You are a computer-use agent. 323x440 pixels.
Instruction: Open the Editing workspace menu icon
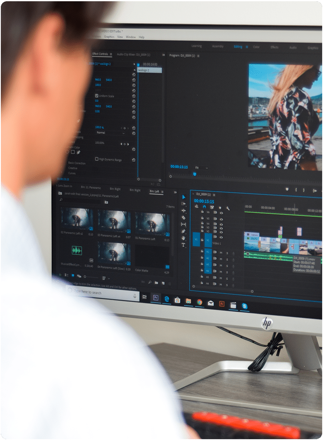tap(247, 47)
